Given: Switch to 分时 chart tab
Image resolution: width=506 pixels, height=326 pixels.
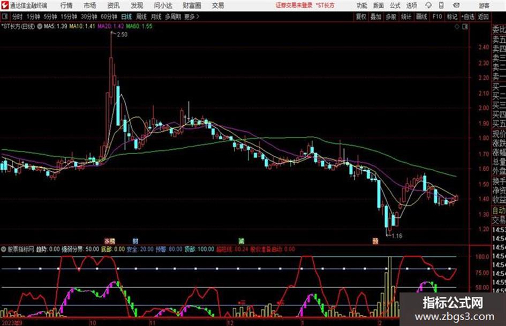Looking at the screenshot, I should (17, 17).
